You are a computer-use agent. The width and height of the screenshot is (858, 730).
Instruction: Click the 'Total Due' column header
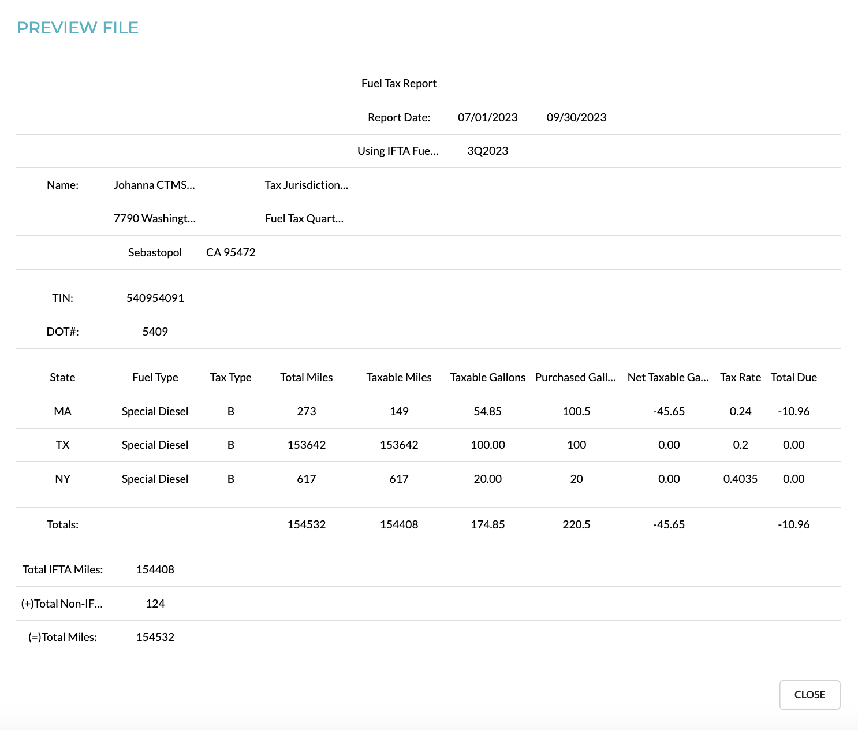click(794, 377)
